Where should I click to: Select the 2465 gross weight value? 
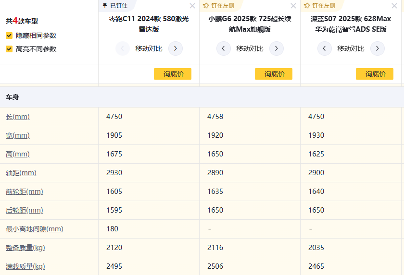point(316,266)
